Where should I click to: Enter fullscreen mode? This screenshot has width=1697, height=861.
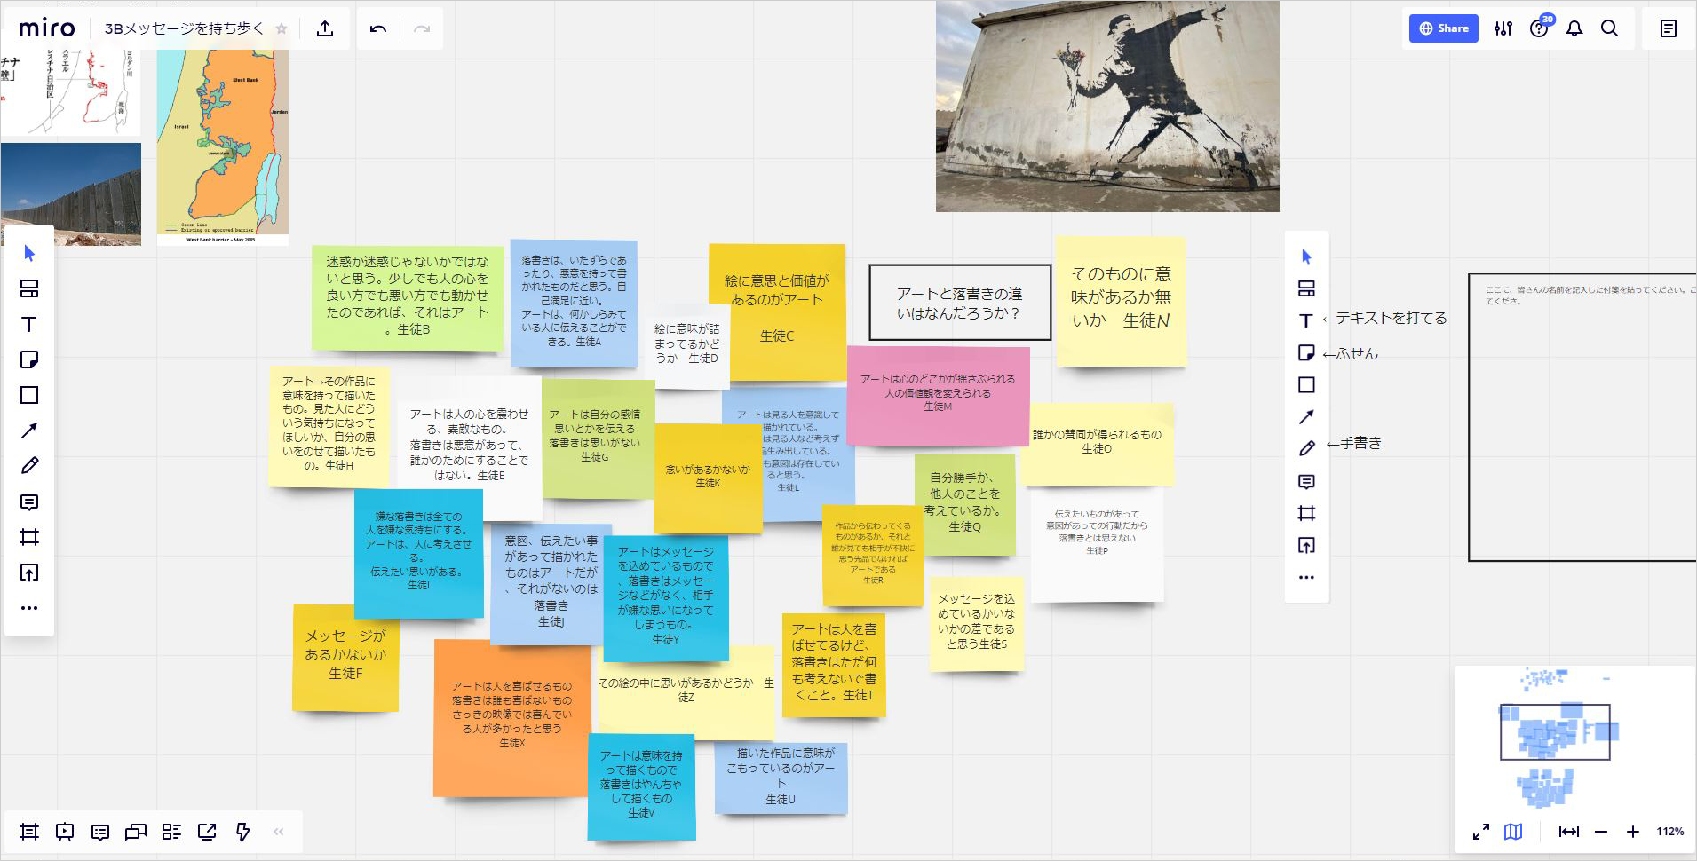click(1480, 832)
